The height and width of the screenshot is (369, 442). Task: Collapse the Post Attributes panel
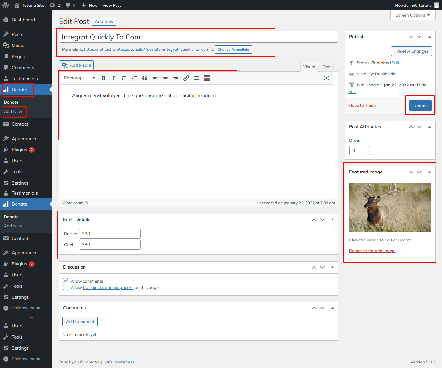tap(429, 127)
